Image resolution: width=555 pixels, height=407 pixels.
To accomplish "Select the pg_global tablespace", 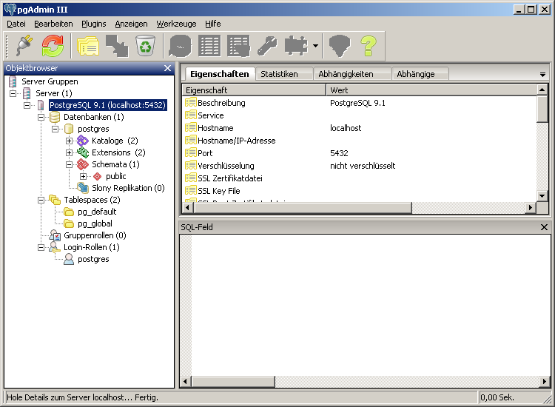I will coord(95,223).
